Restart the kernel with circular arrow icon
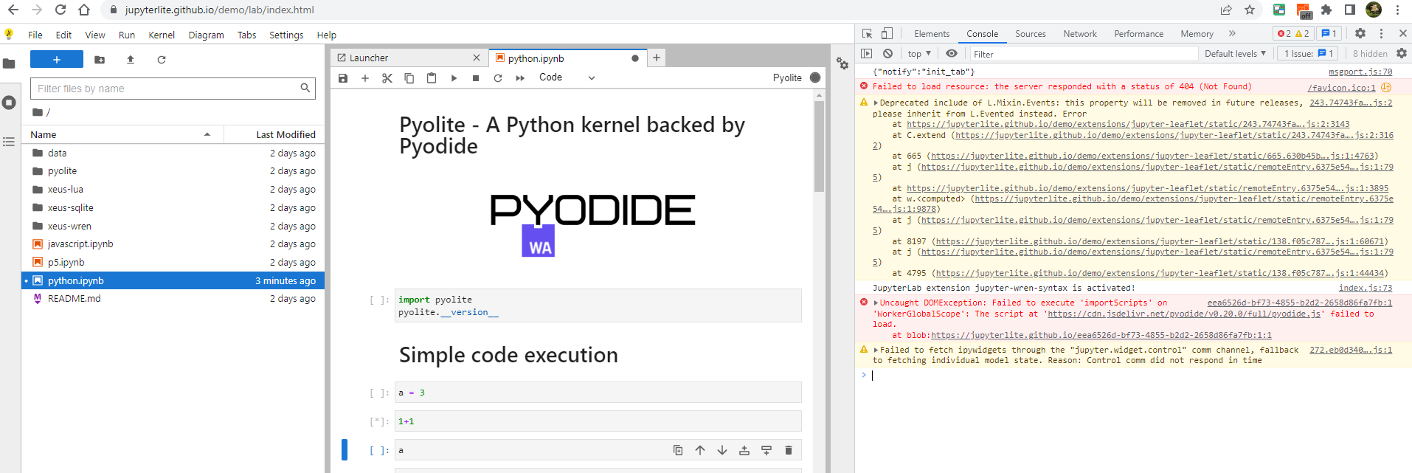 coord(498,78)
